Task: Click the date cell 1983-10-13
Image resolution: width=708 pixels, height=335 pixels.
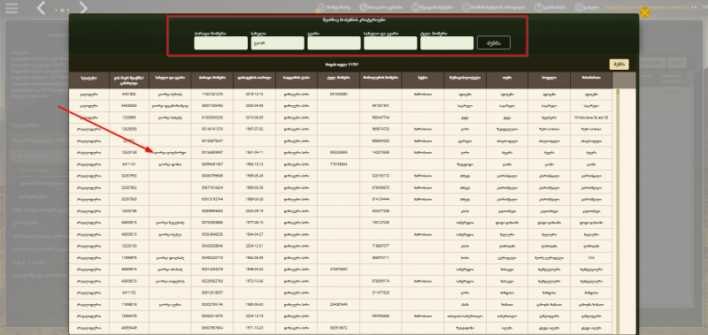Action: [x=254, y=164]
